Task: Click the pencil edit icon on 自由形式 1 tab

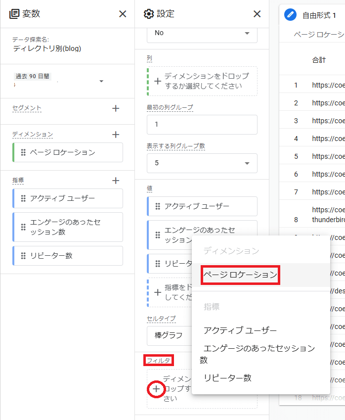Action: (291, 15)
